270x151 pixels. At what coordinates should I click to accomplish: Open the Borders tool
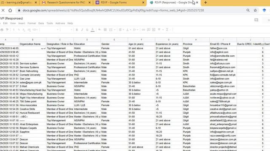(105, 30)
